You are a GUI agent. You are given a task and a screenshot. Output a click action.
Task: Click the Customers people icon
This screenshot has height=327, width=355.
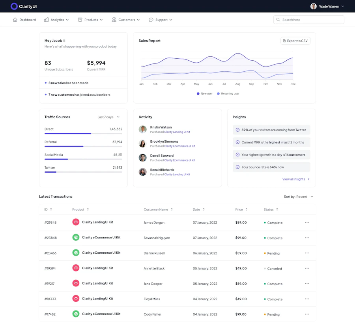click(114, 20)
